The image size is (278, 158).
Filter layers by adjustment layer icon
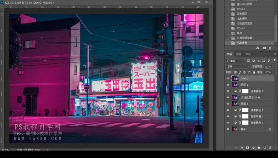254,61
